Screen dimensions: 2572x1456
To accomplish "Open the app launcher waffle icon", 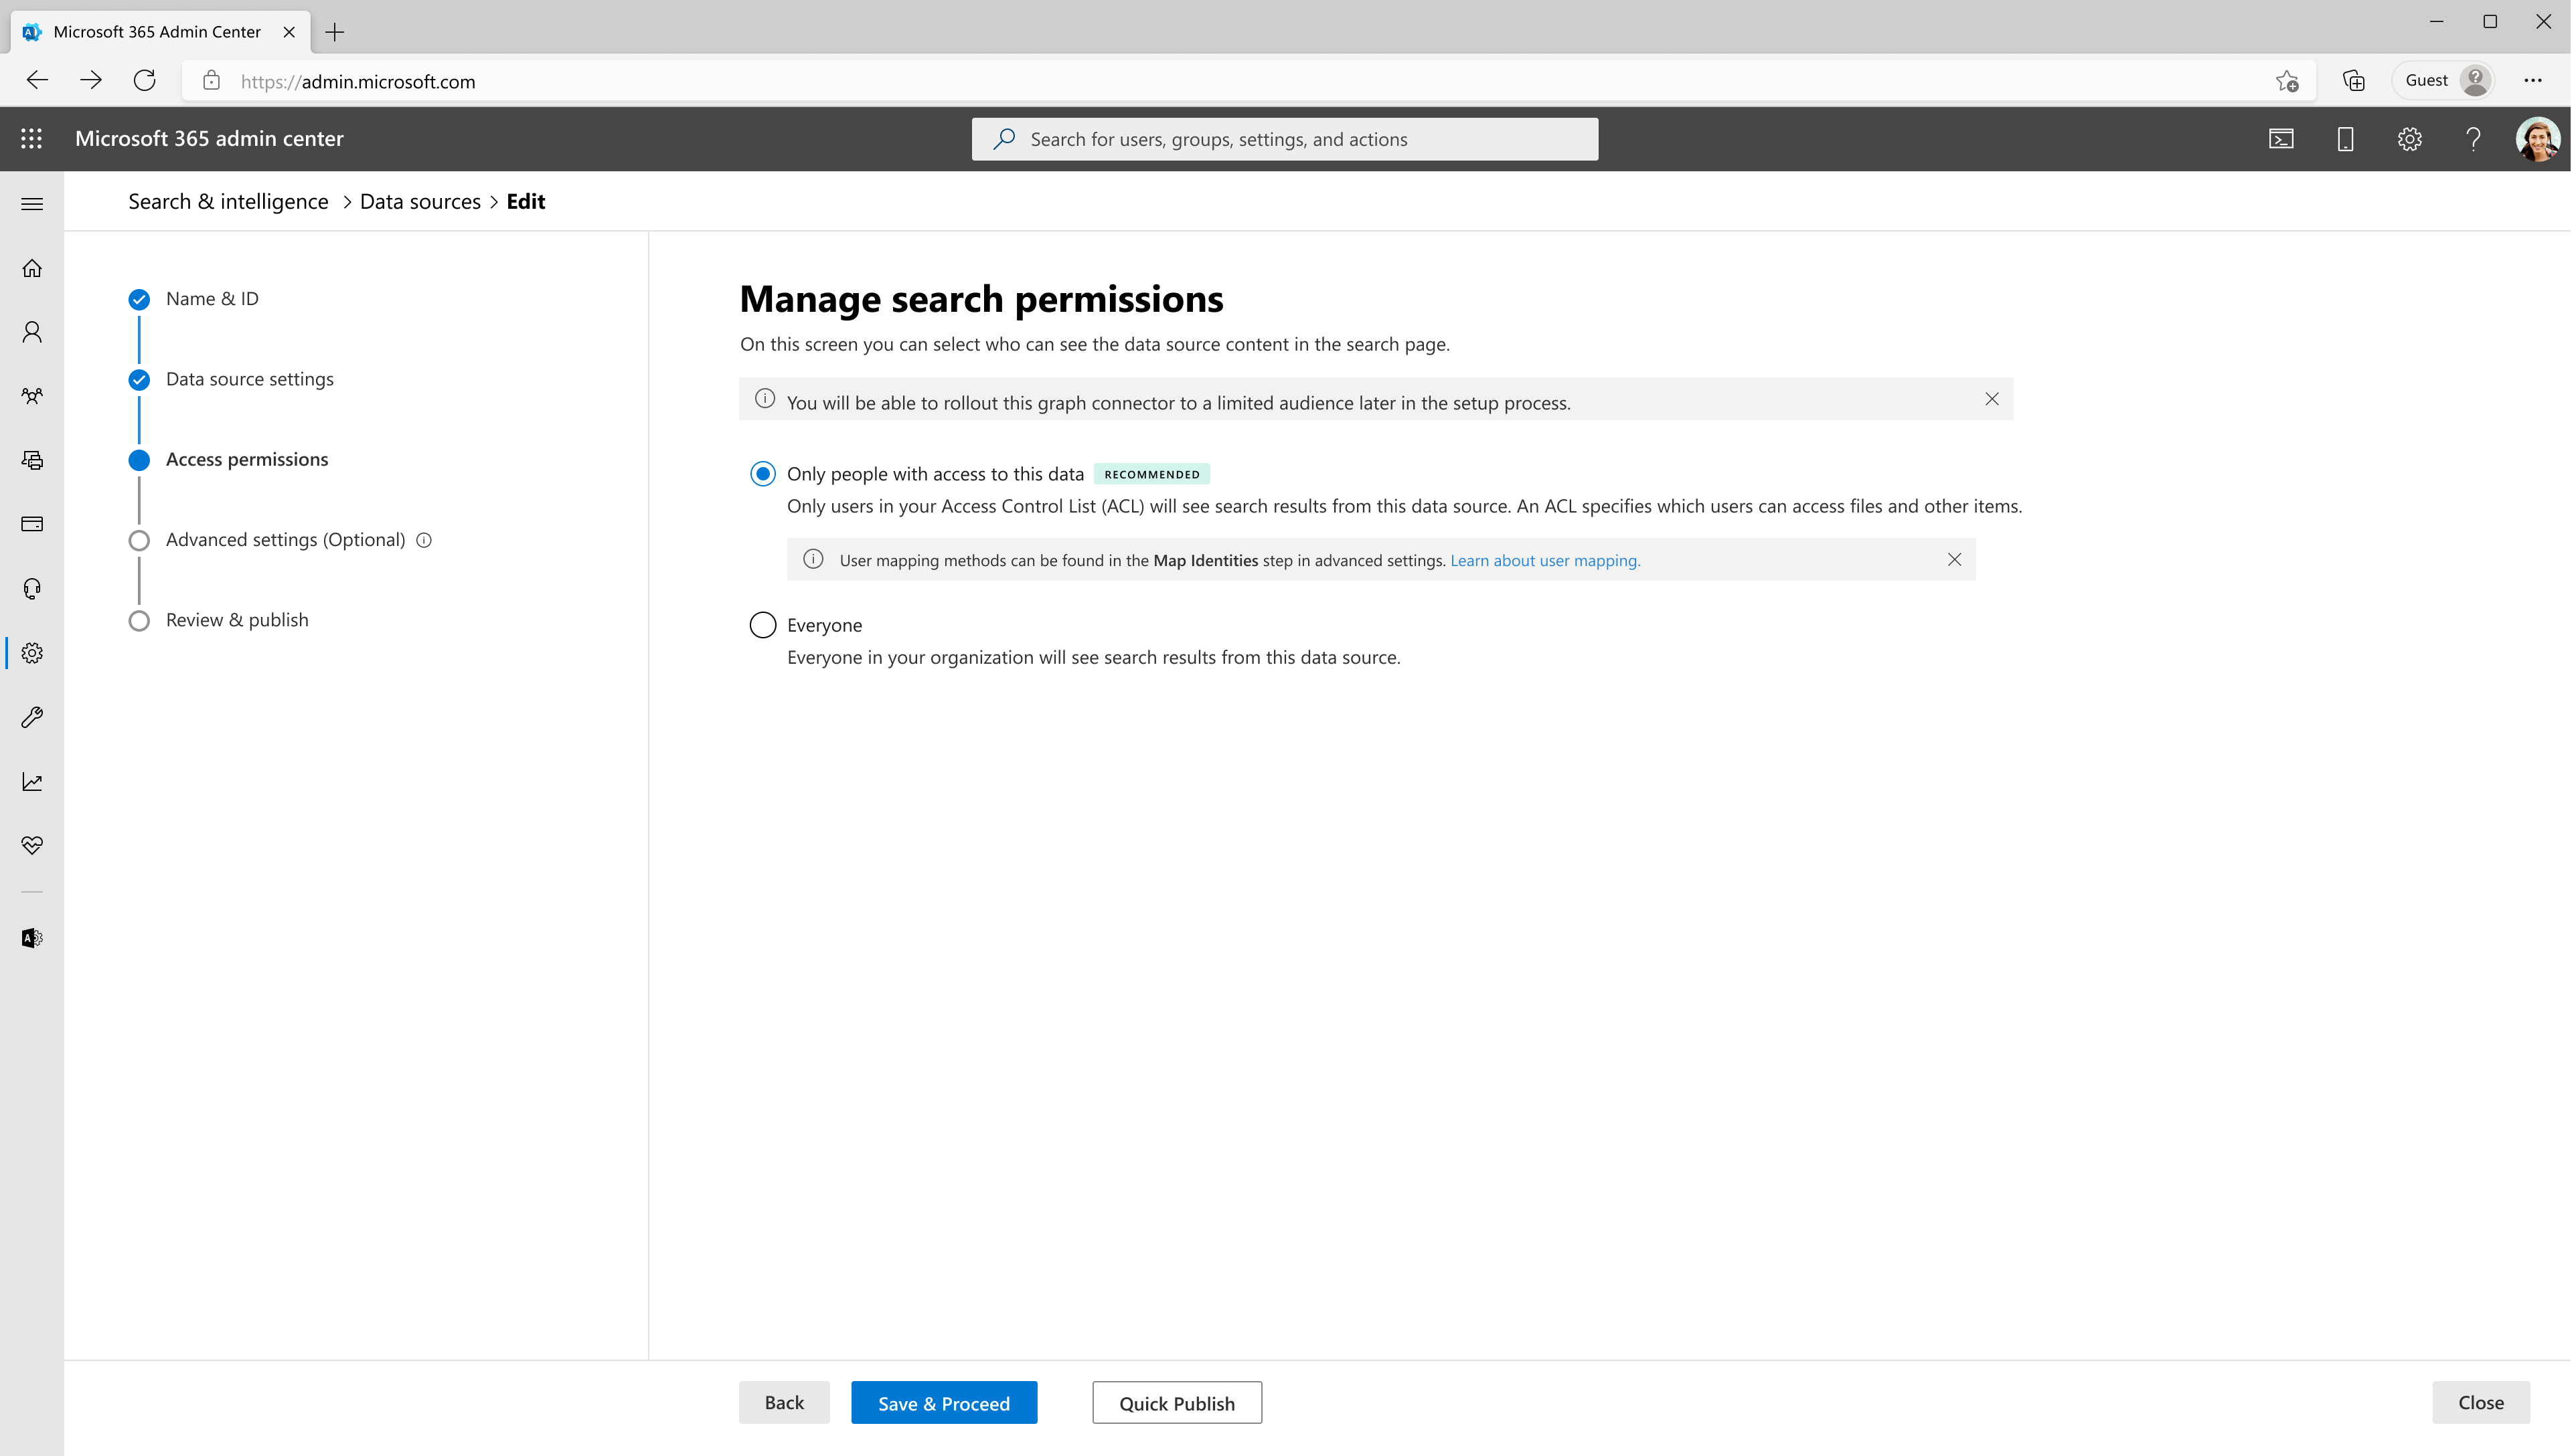I will [32, 139].
